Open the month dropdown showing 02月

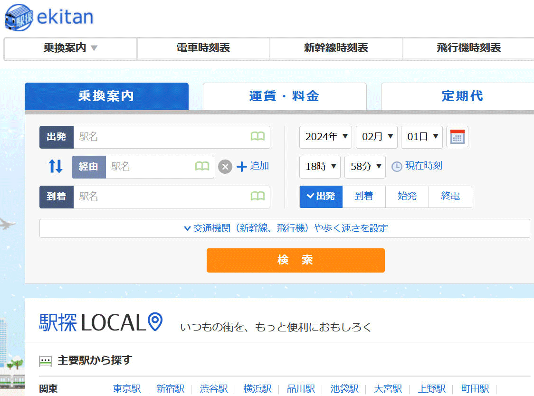point(376,137)
